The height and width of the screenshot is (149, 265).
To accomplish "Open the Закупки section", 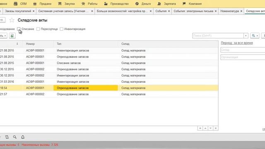I will point(66,4).
